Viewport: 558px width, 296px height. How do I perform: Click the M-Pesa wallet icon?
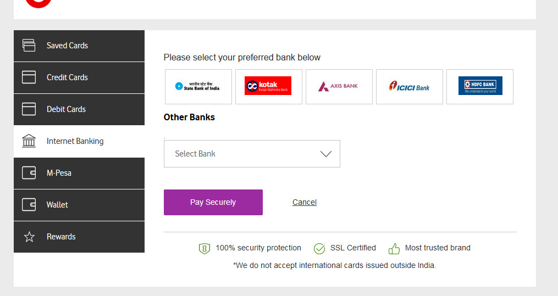(29, 173)
